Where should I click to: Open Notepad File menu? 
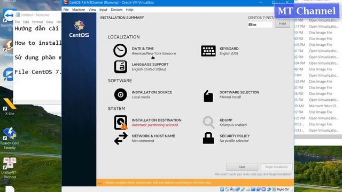coord(17,22)
